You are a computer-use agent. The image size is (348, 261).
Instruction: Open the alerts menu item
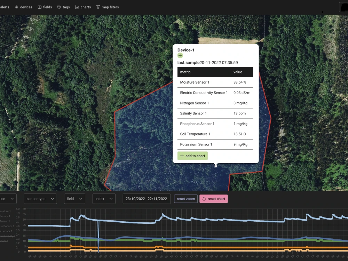[5, 7]
